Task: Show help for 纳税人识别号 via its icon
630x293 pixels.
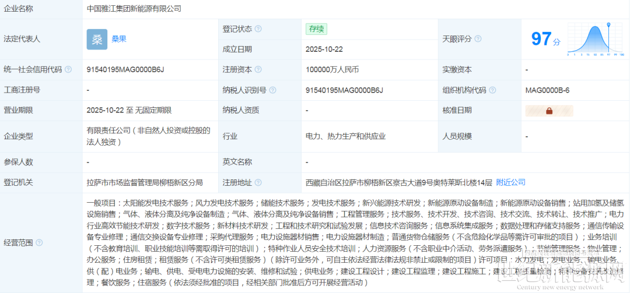Action: click(273, 90)
